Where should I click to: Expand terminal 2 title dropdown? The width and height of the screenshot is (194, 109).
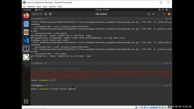tap(46, 63)
